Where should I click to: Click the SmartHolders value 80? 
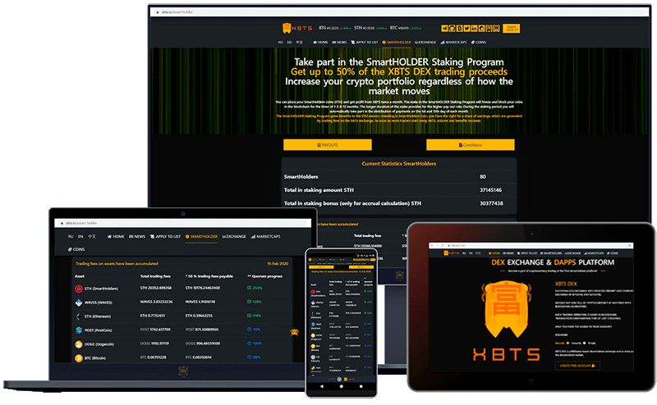pos(483,176)
